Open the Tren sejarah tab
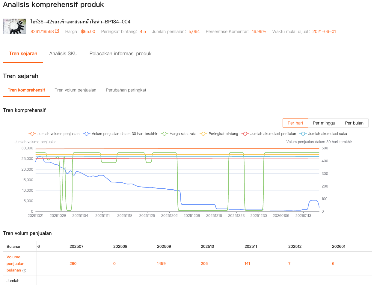 (x=23, y=54)
